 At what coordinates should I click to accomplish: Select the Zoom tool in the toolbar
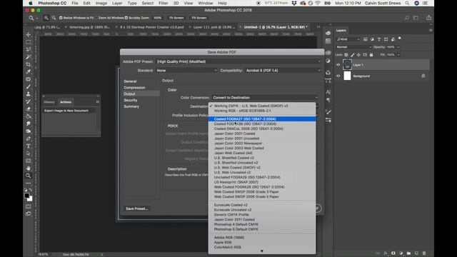click(x=29, y=176)
